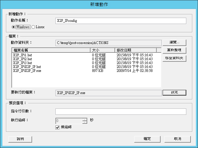Click the 動作名稱 text field
198x148 pixels.
(x=121, y=21)
